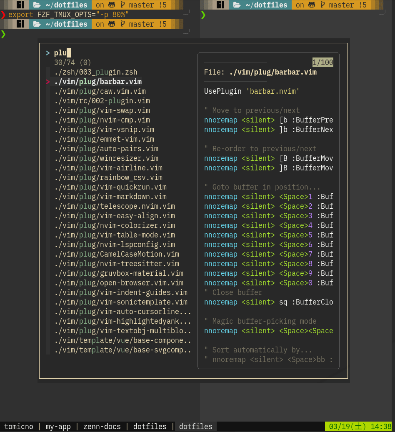
Task: Click the <Space>5 mapping line in preview
Action: click(x=268, y=235)
